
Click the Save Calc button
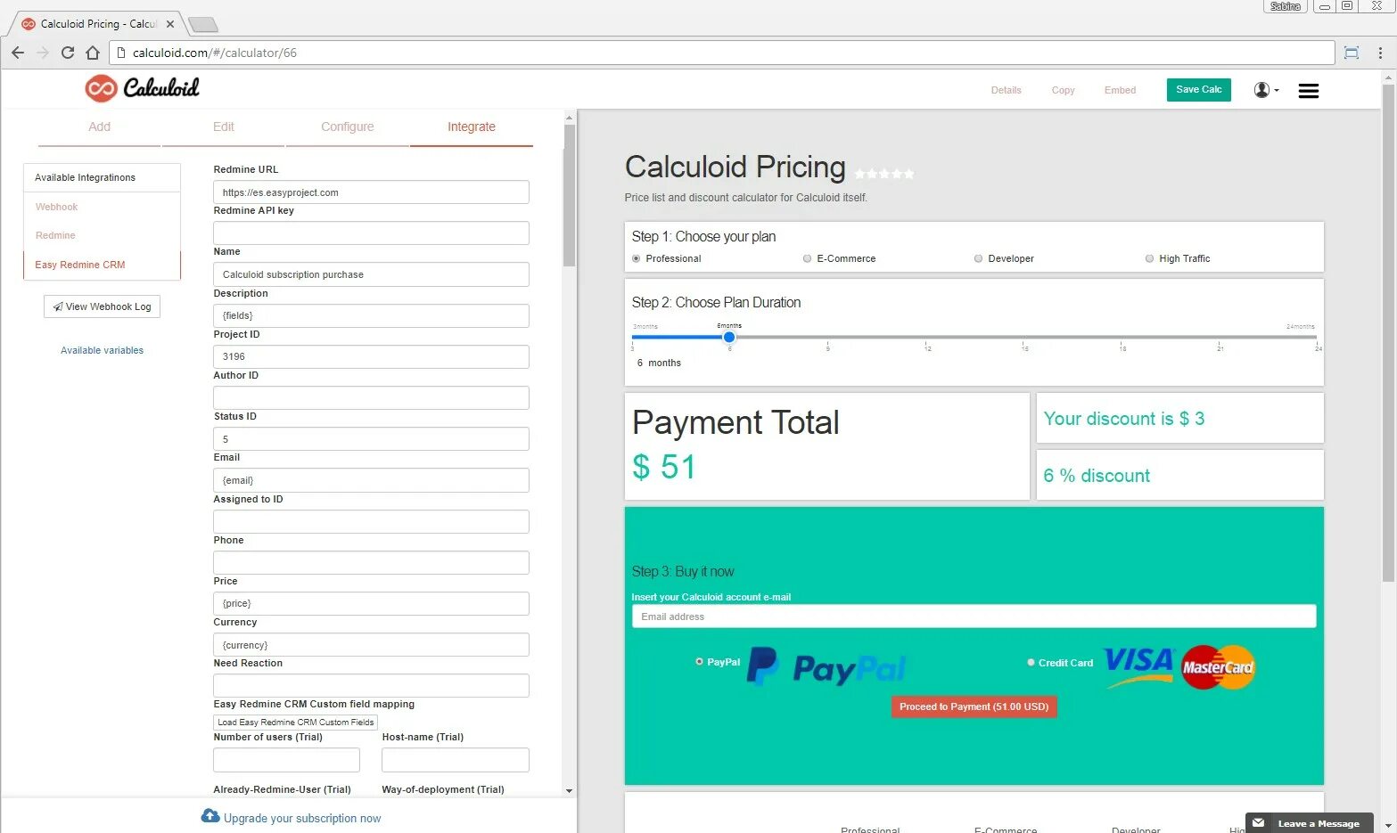[1198, 90]
